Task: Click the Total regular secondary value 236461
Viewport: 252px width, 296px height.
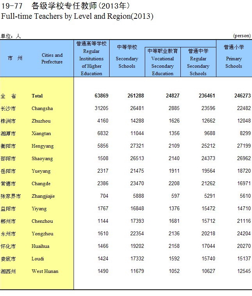Action: (x=207, y=96)
